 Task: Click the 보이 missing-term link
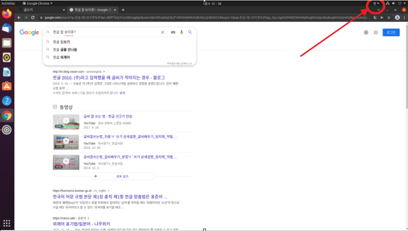pyautogui.click(x=122, y=93)
